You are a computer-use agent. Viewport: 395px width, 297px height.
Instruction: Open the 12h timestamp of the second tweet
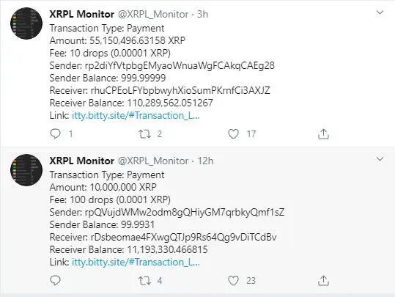205,161
